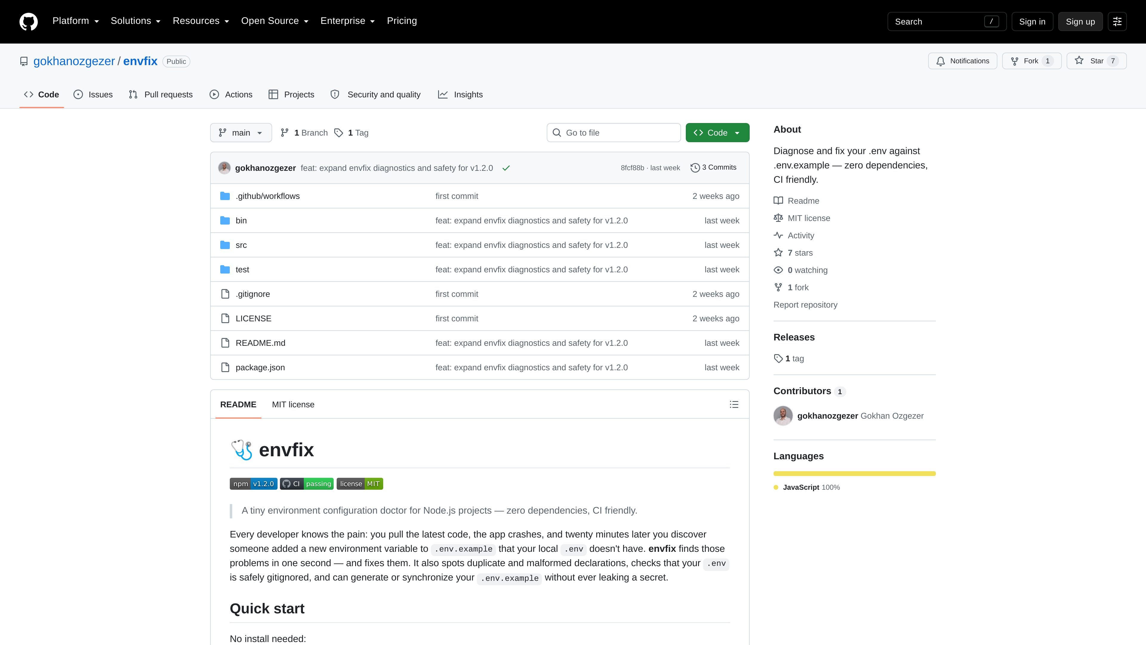1146x645 pixels.
Task: Open commit hash 8fcf88b
Action: [x=632, y=168]
